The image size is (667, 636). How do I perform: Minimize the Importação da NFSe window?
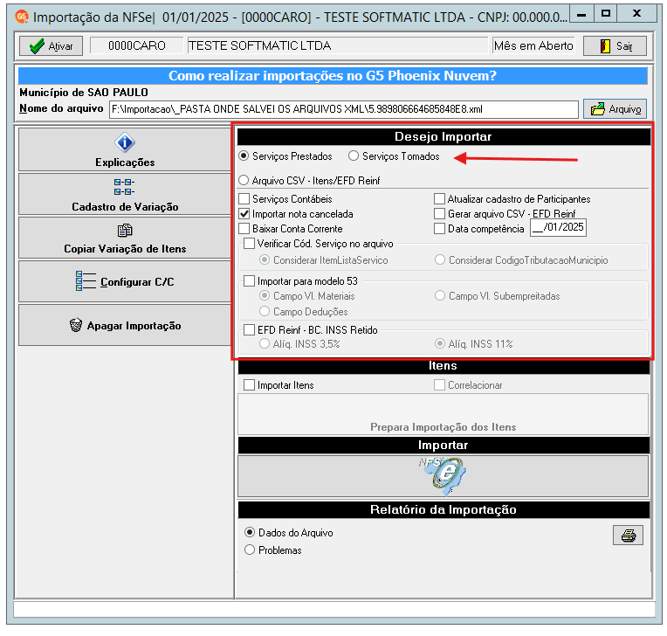pos(581,14)
